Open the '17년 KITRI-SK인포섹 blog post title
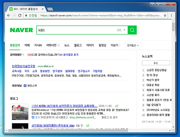 [64, 106]
